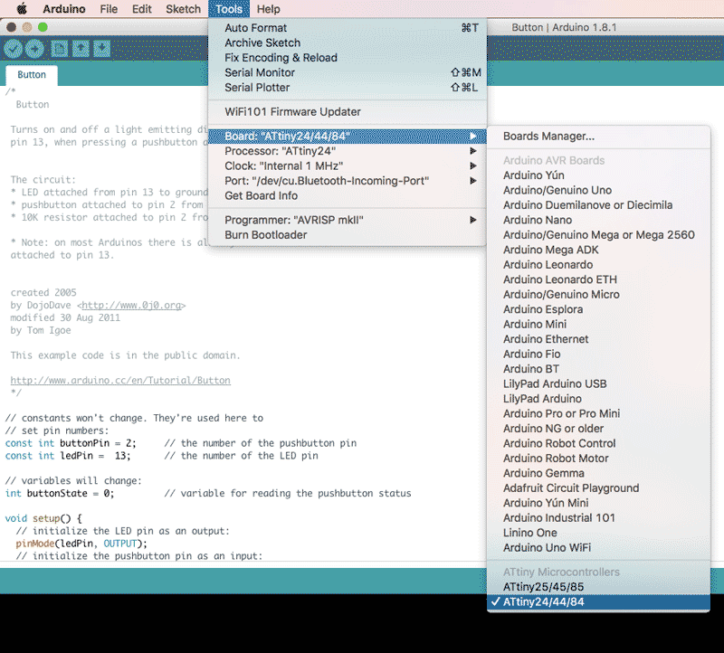The width and height of the screenshot is (724, 653).
Task: Choose Get Board Info
Action: pos(348,195)
